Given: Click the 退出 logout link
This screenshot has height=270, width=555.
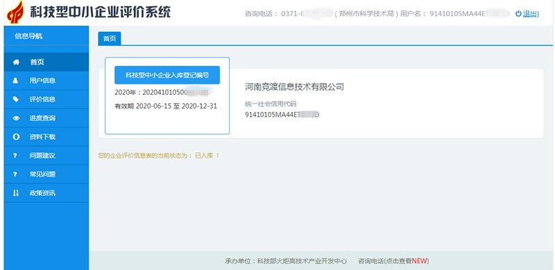Looking at the screenshot, I should (x=531, y=14).
